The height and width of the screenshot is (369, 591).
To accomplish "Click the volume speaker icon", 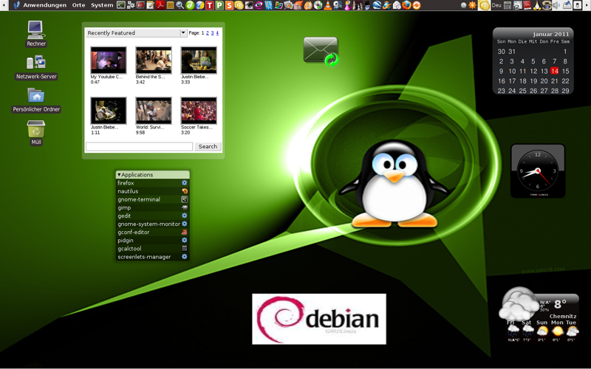I will tap(556, 5).
